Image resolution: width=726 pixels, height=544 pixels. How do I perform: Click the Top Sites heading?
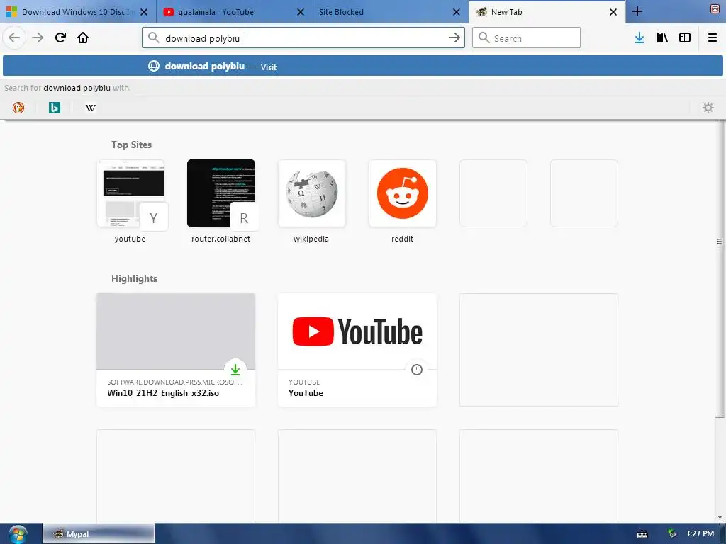tap(131, 144)
